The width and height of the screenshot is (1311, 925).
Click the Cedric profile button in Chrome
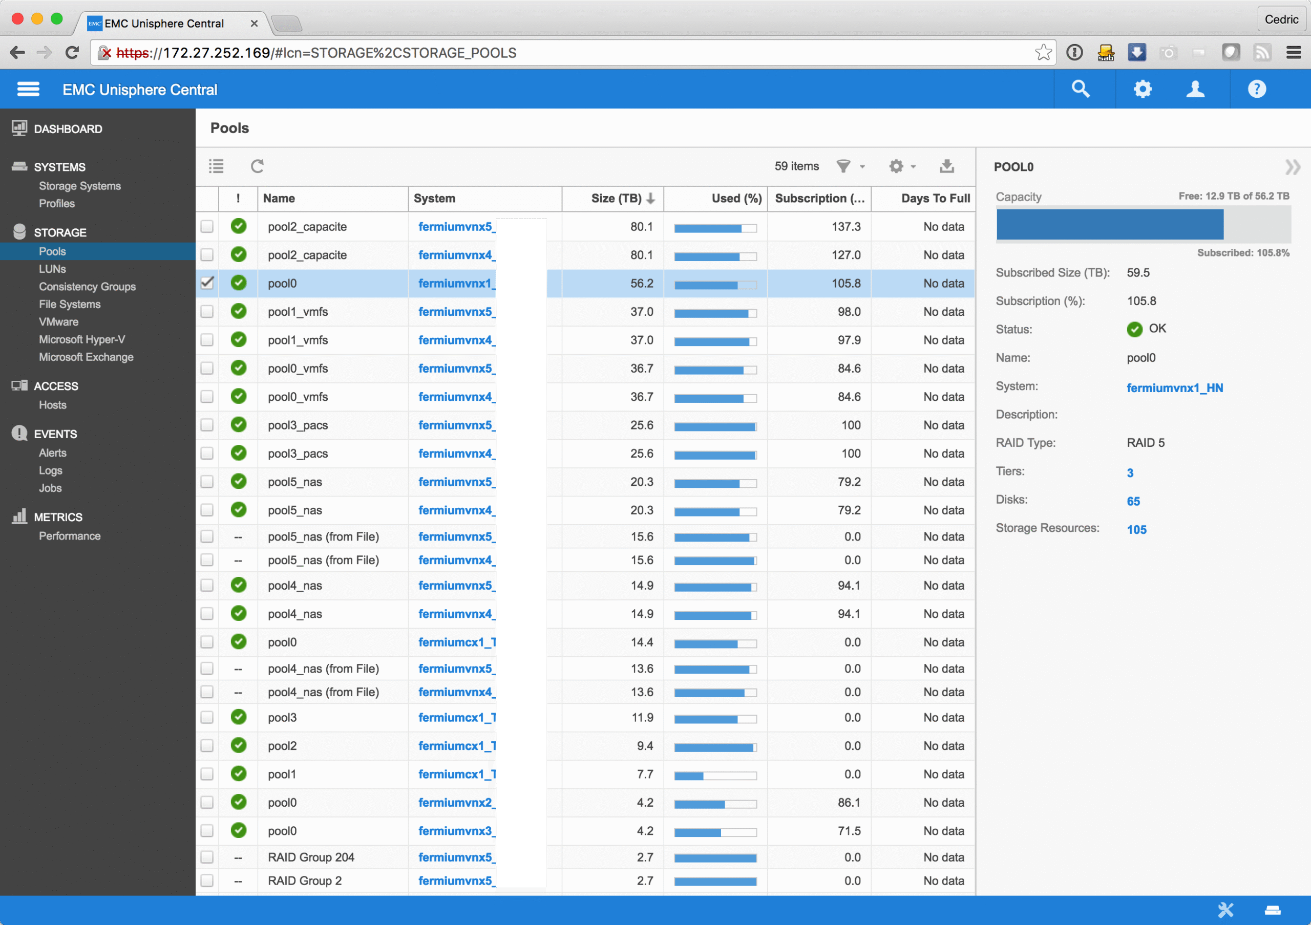point(1281,19)
